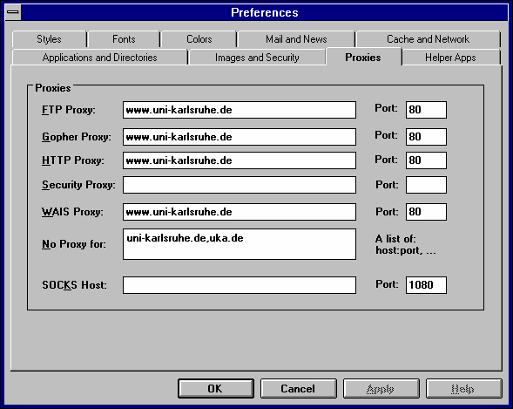Screen dimensions: 513x409
Task: Open the Fonts tab
Action: coord(124,39)
